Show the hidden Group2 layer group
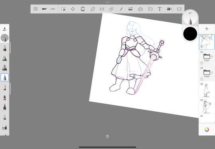Image resolution: width=215 pixels, height=149 pixels. (x=201, y=68)
